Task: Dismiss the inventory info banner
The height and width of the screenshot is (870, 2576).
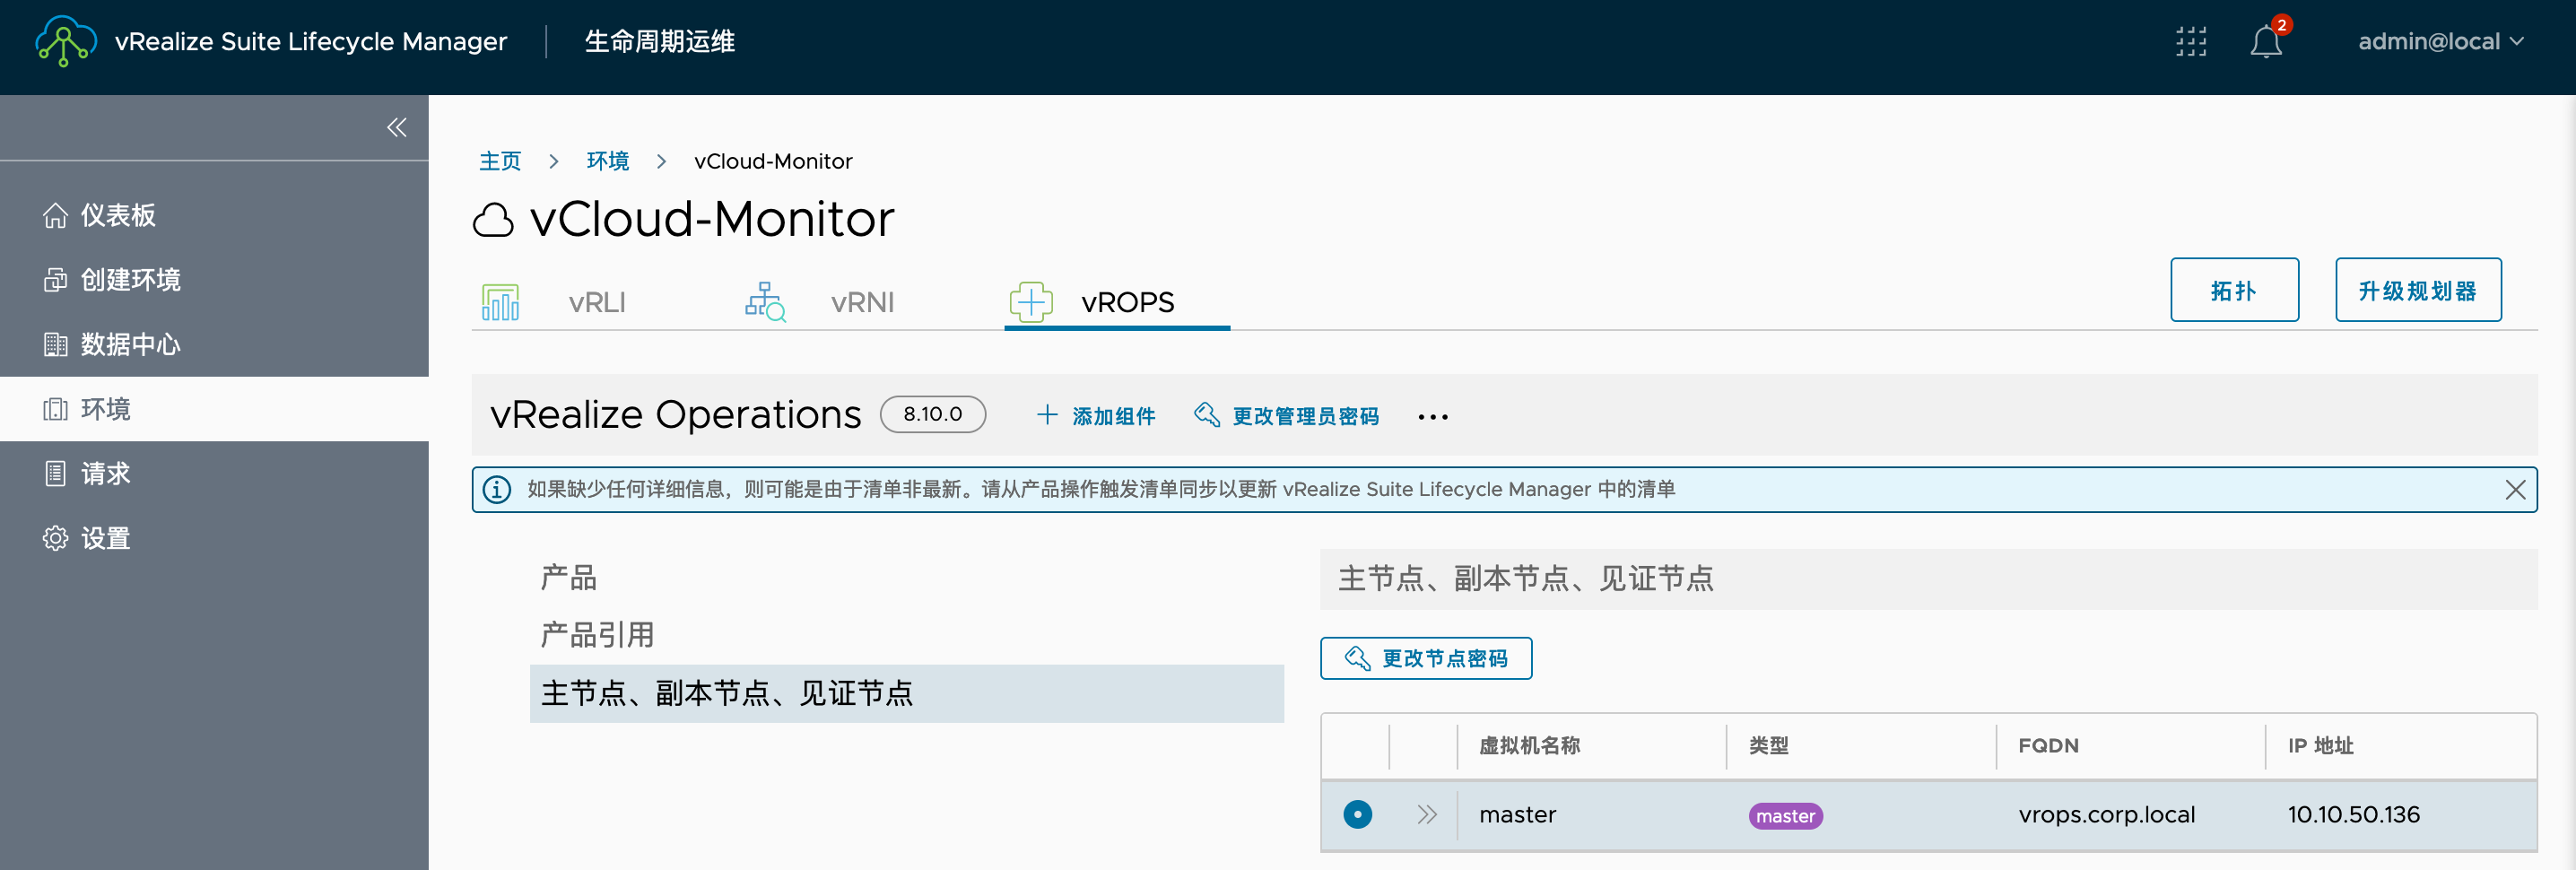Action: click(x=2515, y=490)
